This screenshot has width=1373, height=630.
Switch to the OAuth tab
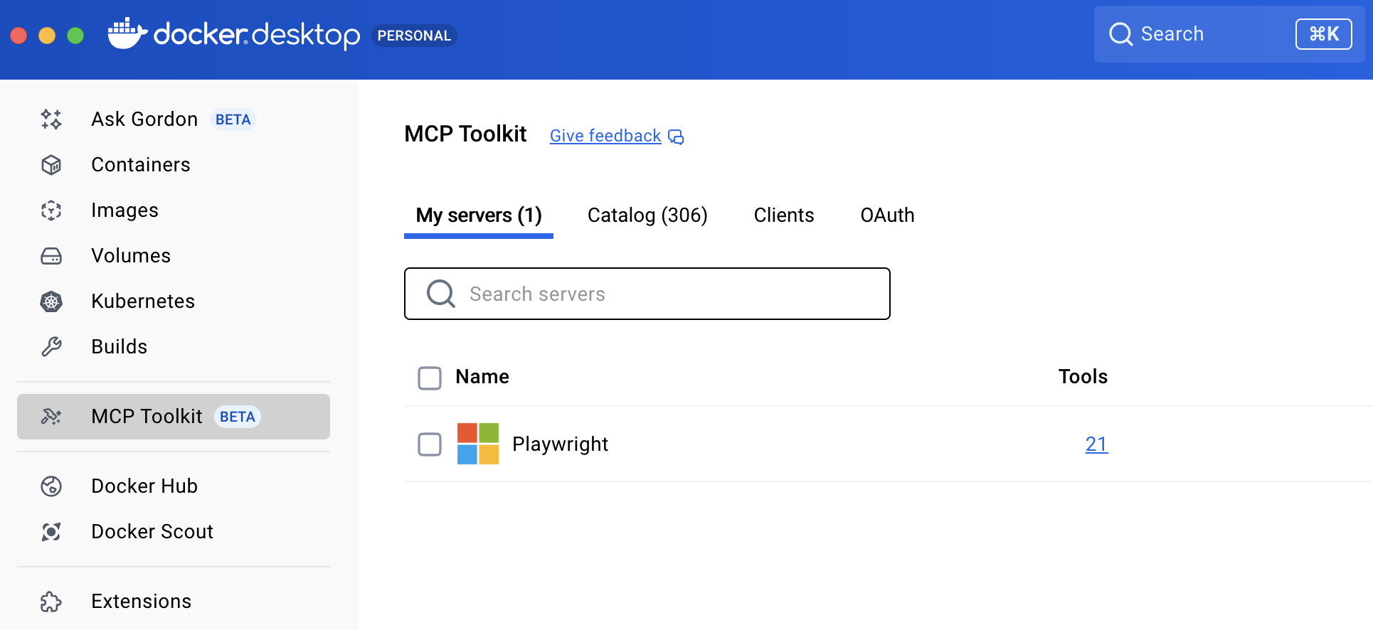coord(887,215)
